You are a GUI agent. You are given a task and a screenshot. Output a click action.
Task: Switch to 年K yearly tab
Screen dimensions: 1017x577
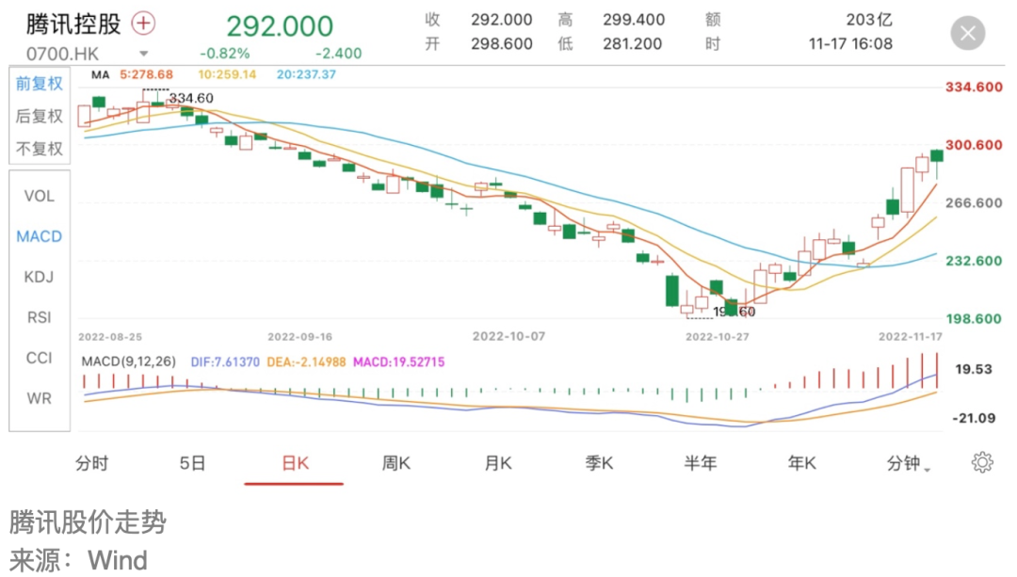tap(801, 463)
